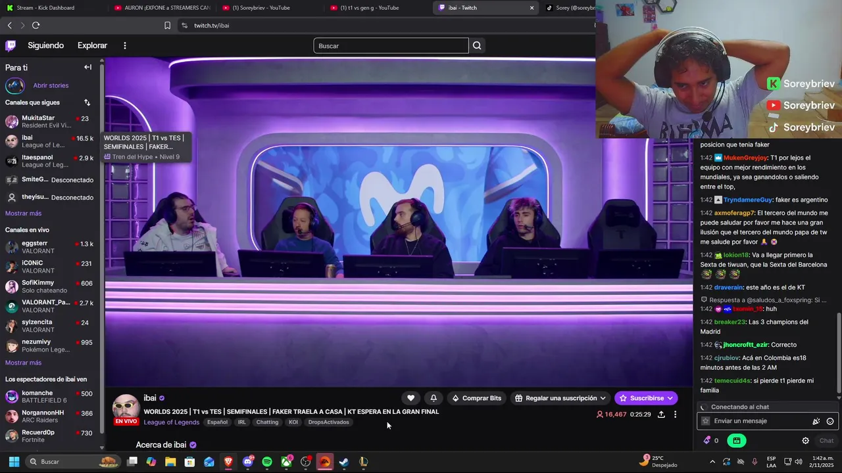The width and height of the screenshot is (842, 473).
Task: Open Steam from the taskbar
Action: click(x=344, y=462)
